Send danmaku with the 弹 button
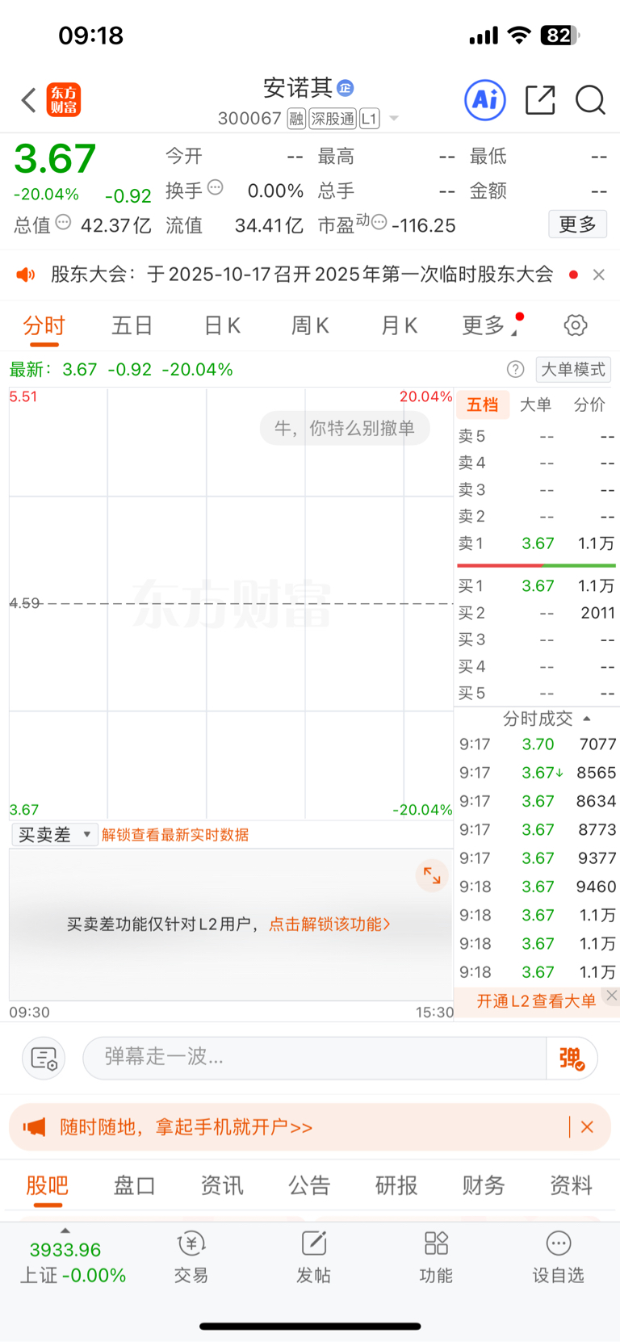 (x=572, y=1058)
